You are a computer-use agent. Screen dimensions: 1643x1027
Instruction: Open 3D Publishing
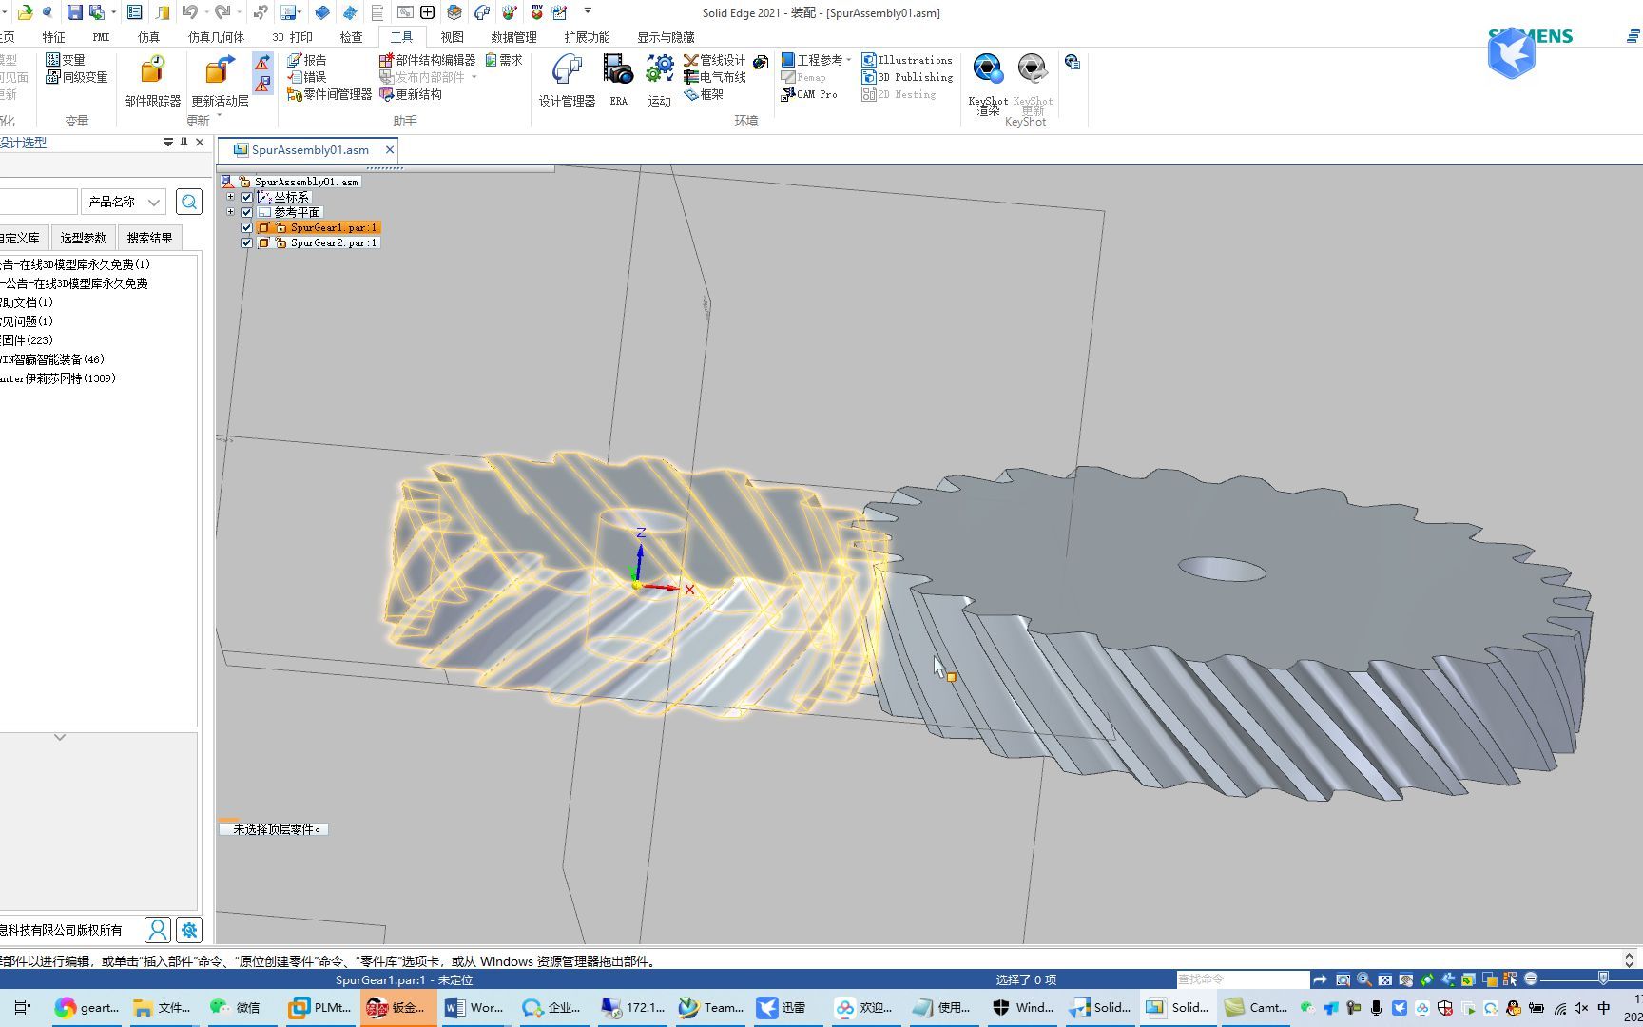(907, 77)
